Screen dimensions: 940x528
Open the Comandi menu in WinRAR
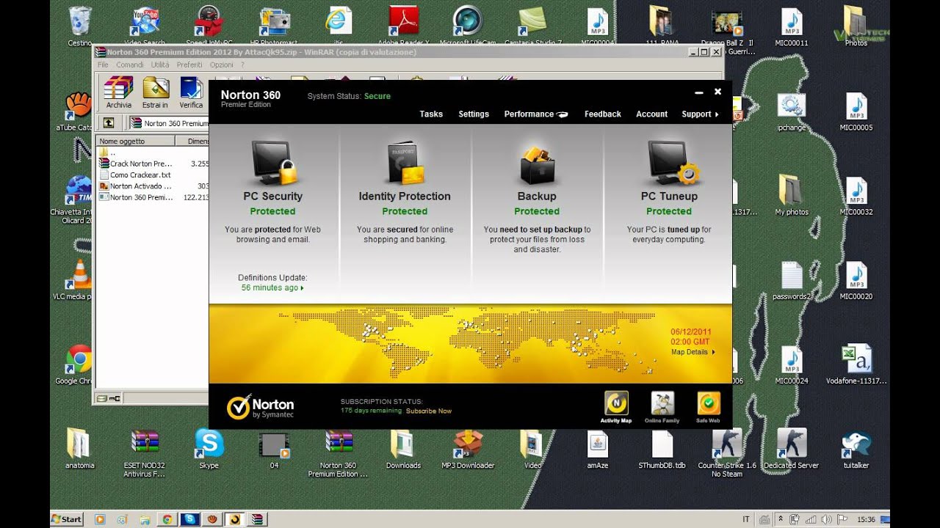click(130, 65)
